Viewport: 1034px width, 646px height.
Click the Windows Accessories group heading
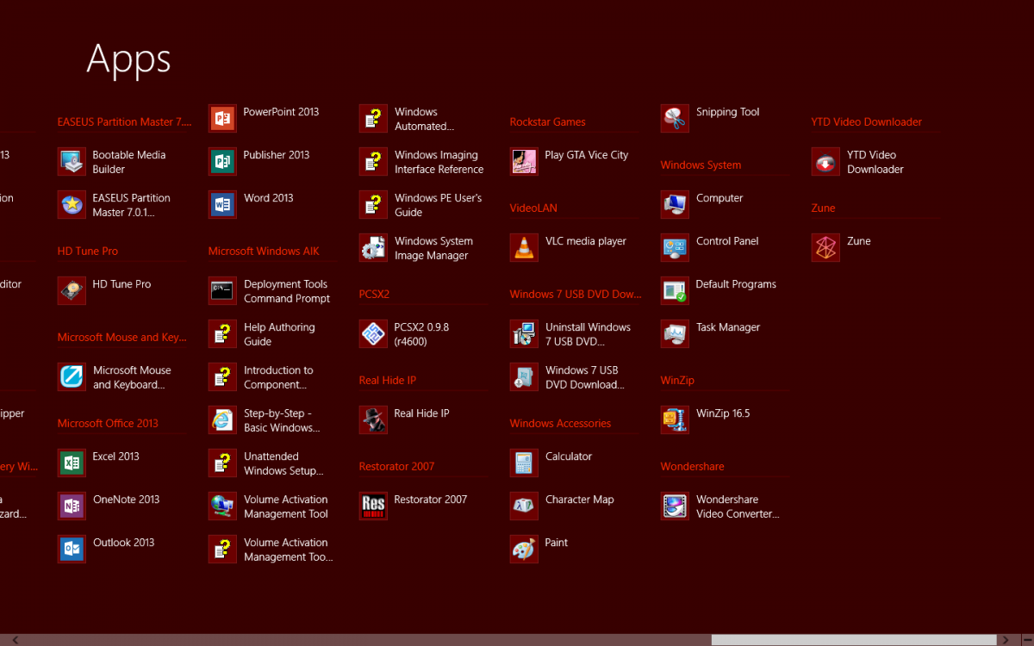coord(560,423)
